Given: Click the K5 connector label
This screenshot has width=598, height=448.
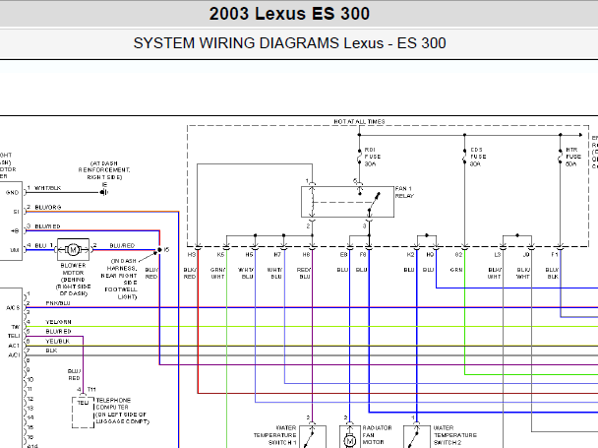Looking at the screenshot, I should 220,254.
